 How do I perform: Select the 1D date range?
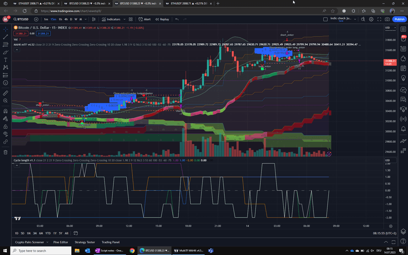[x=16, y=233]
